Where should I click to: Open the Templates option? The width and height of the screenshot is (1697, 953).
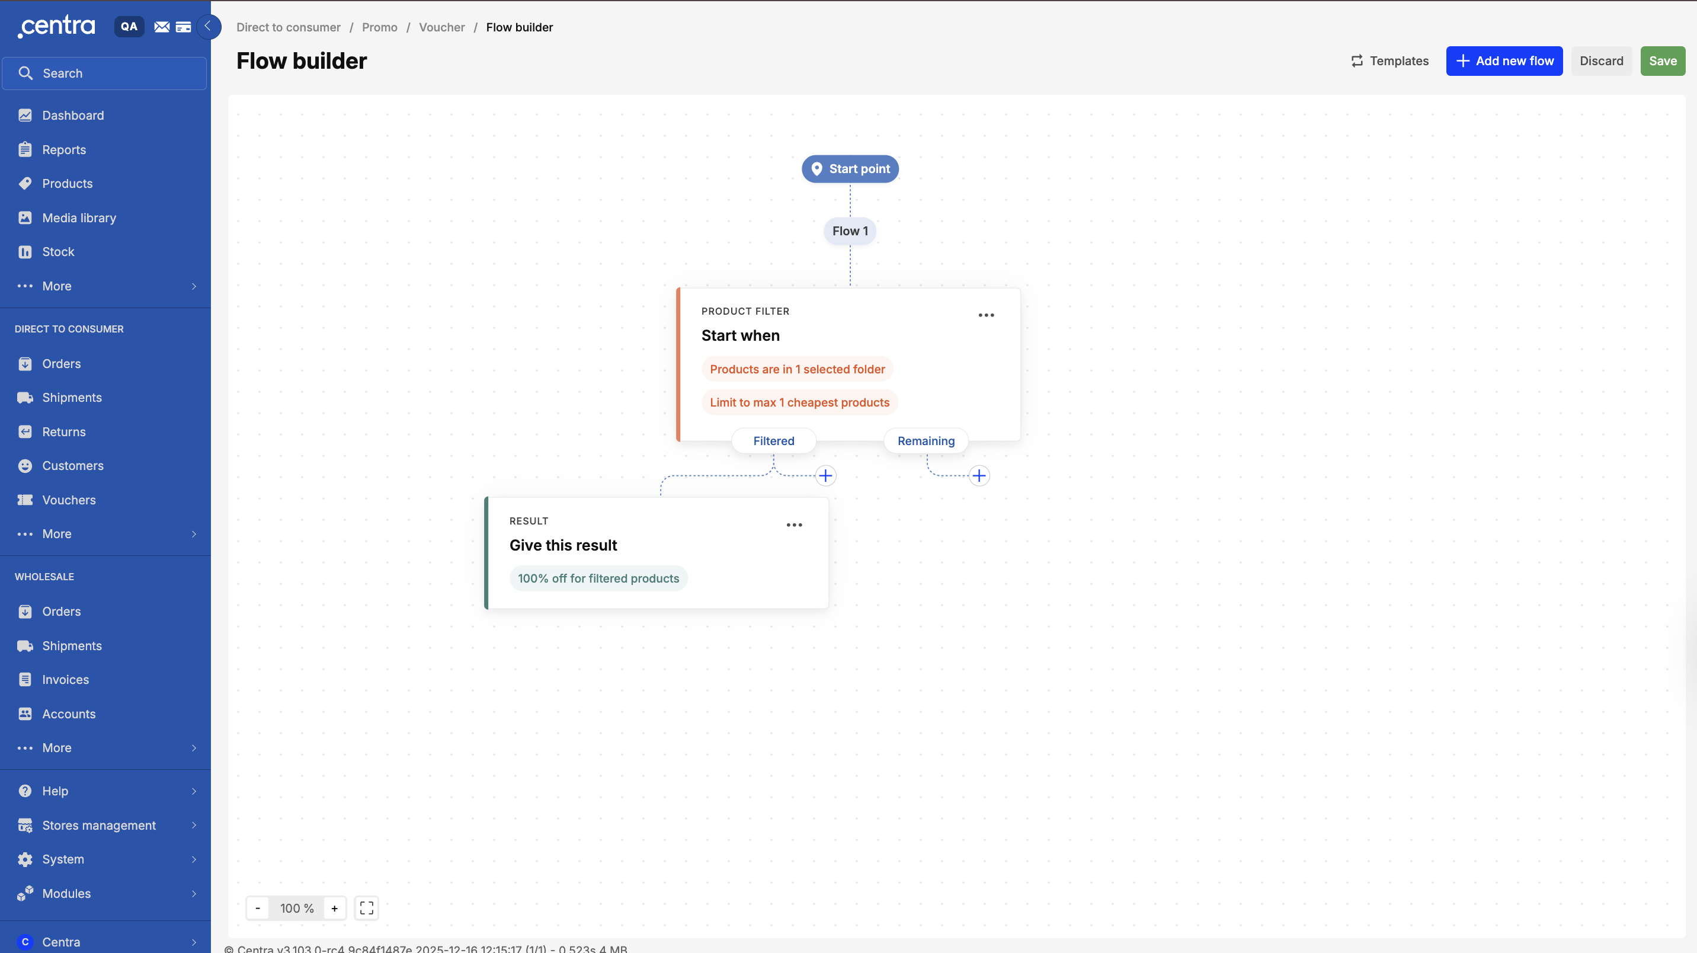coord(1389,60)
